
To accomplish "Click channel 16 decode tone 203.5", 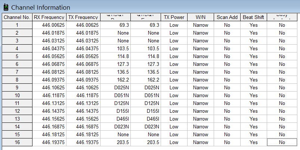I will (115, 142).
